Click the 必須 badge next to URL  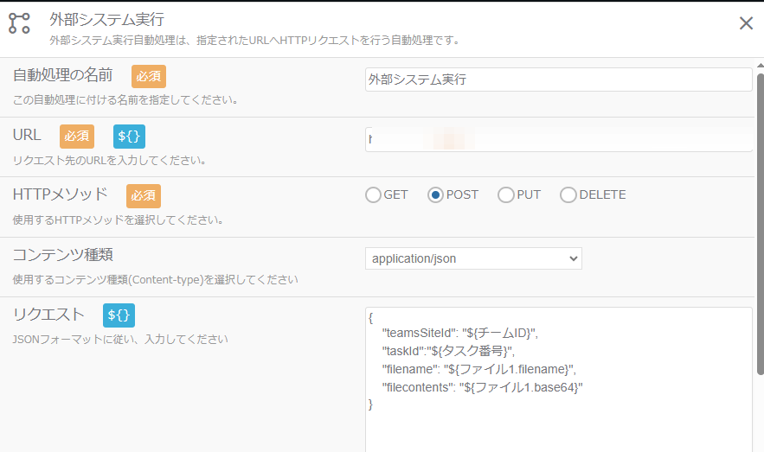[x=76, y=136]
